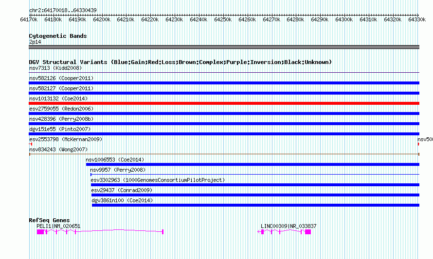Select the brown complex line of nsv834243

coord(224,154)
